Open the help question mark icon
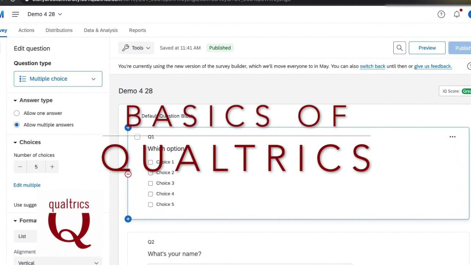The image size is (471, 265). pyautogui.click(x=441, y=14)
